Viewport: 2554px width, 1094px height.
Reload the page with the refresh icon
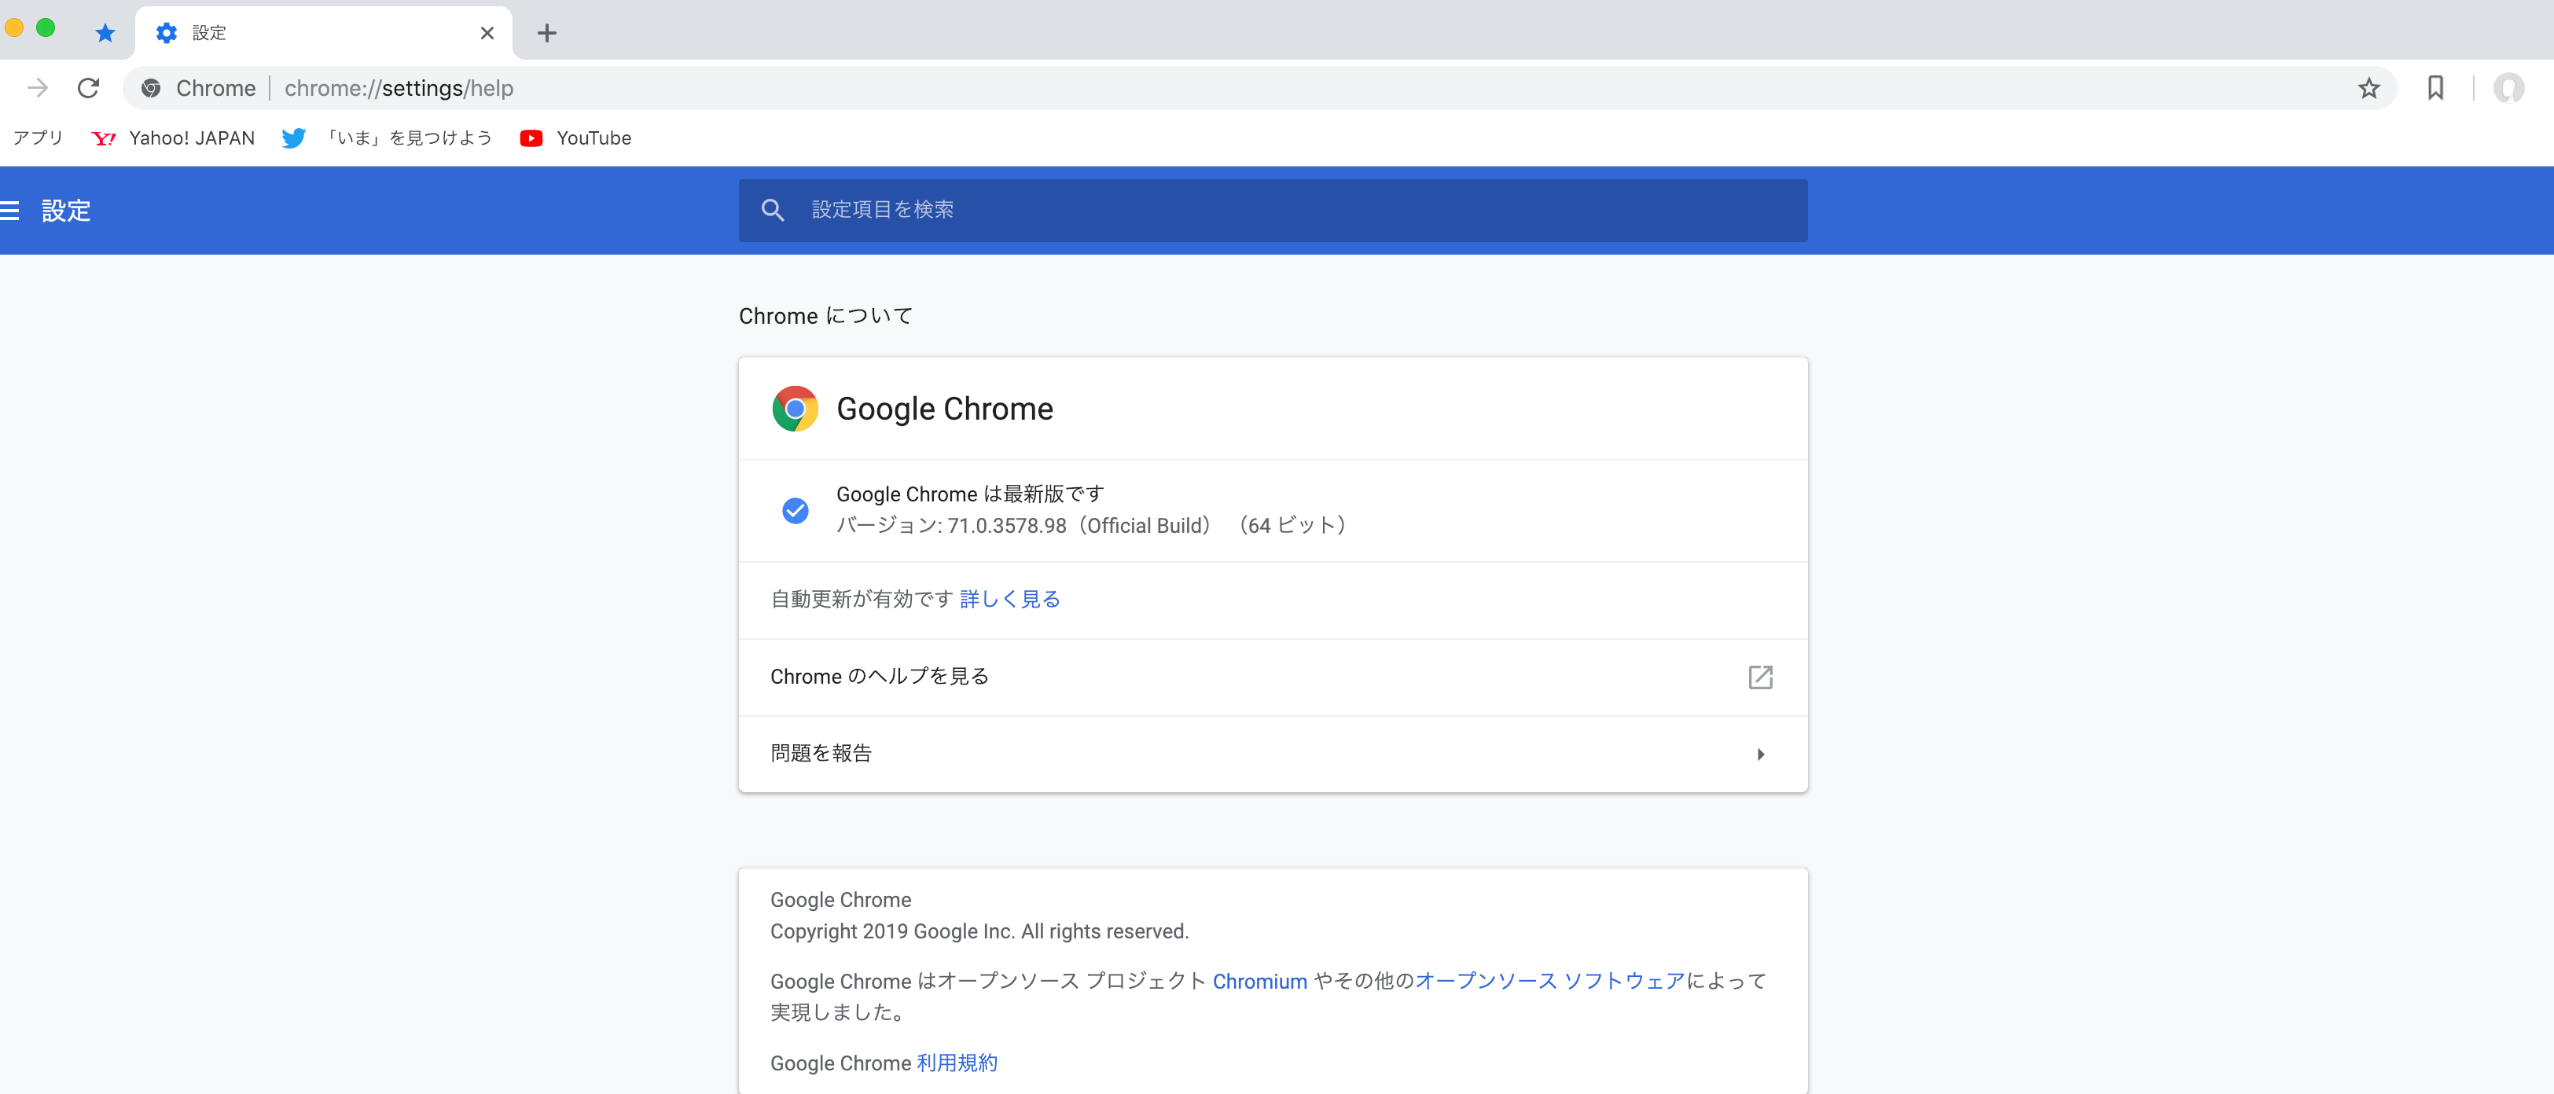click(88, 88)
